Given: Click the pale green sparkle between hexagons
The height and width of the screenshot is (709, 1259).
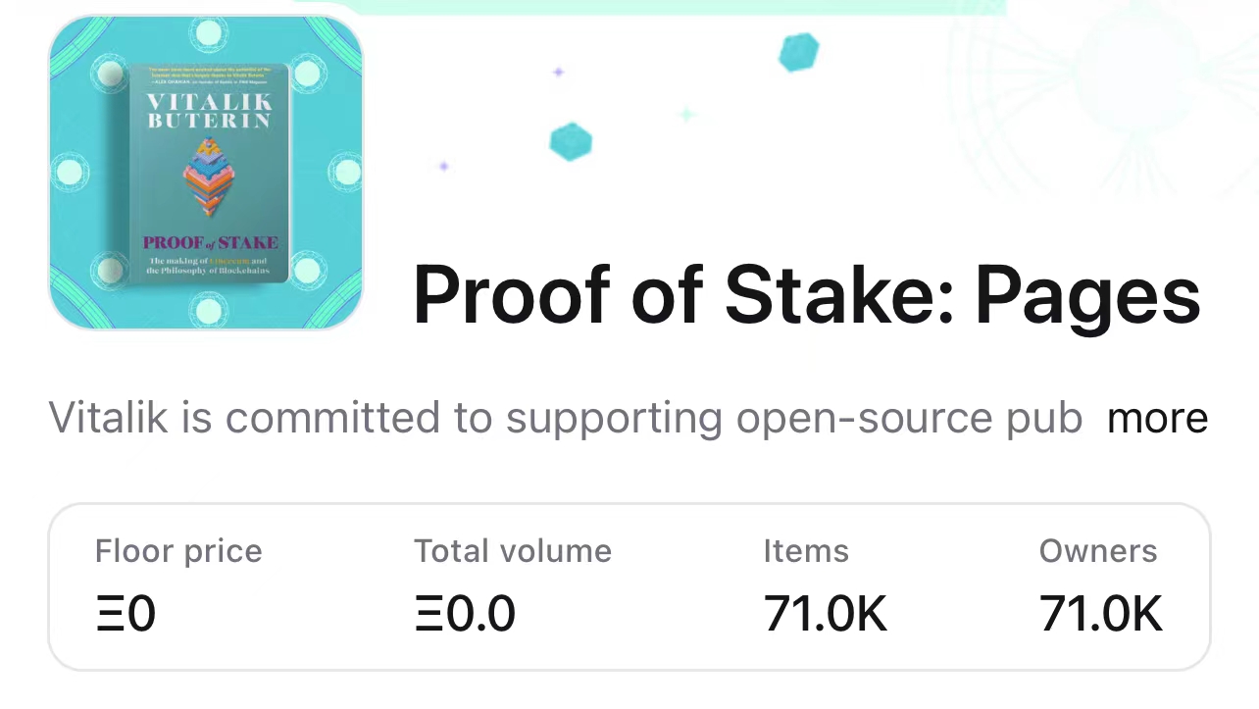Looking at the screenshot, I should pyautogui.click(x=687, y=115).
